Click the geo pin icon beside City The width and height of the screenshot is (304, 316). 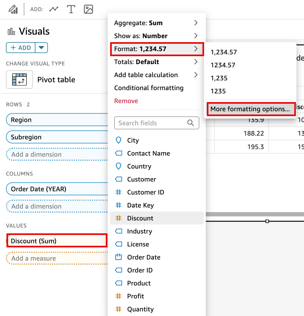(x=119, y=140)
